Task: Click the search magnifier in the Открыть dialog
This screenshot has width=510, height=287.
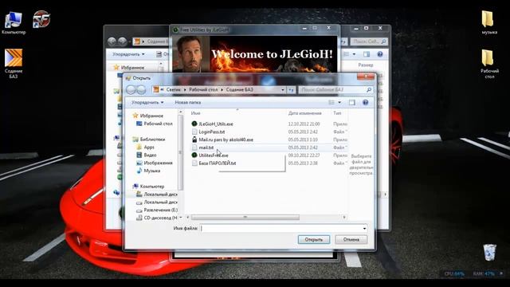Action: tap(369, 90)
